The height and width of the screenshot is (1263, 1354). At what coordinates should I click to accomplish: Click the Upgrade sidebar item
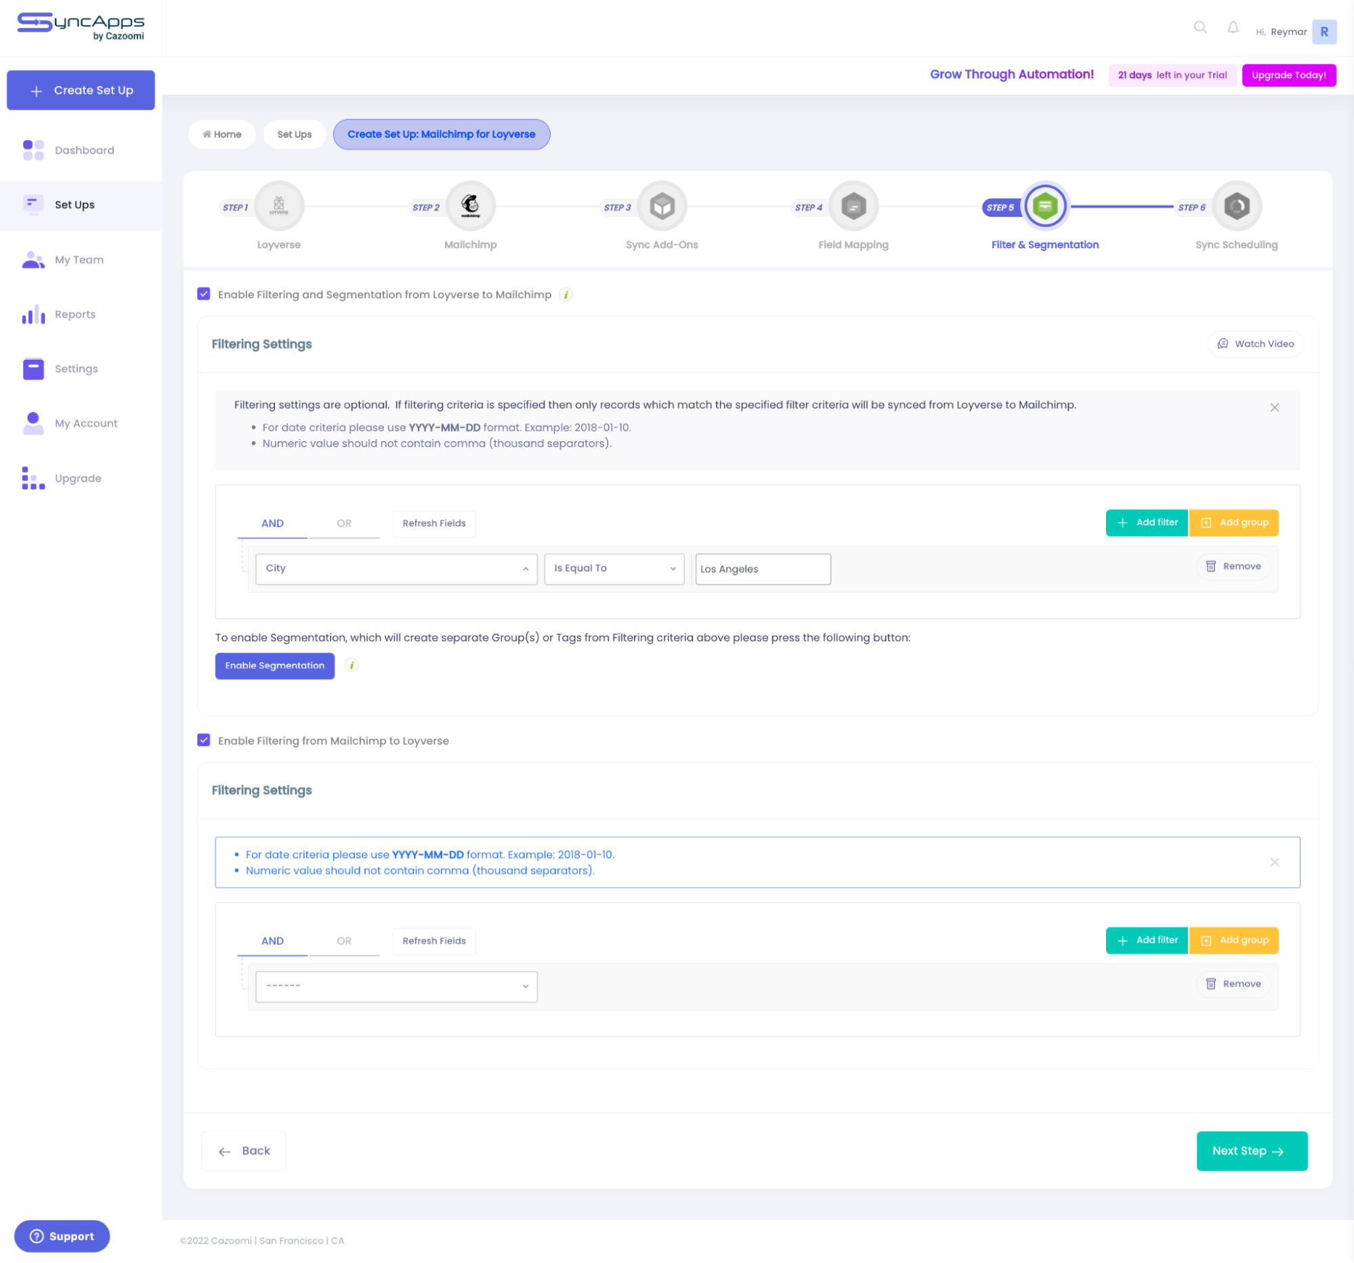81,478
